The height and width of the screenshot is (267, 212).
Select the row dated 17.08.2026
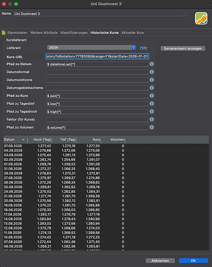click(x=106, y=215)
